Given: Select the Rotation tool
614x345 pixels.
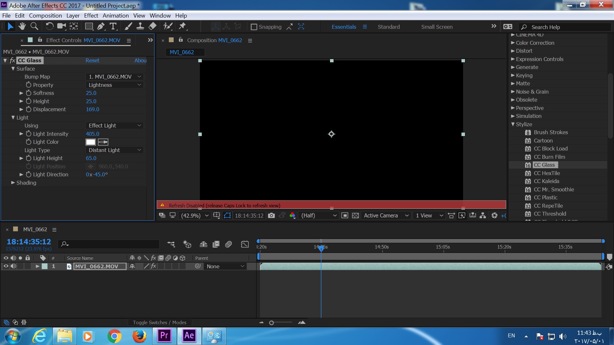Looking at the screenshot, I should pyautogui.click(x=50, y=27).
